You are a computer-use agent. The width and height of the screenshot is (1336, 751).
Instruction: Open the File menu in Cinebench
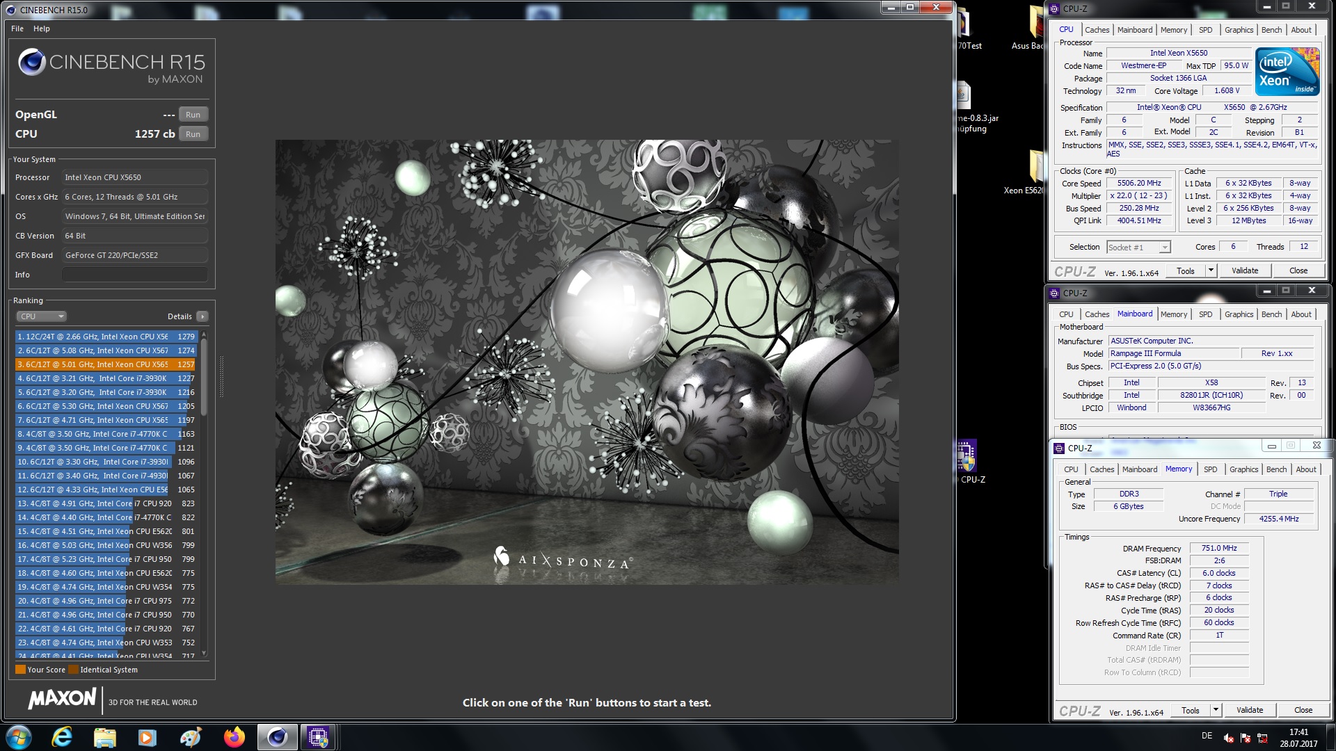click(17, 29)
